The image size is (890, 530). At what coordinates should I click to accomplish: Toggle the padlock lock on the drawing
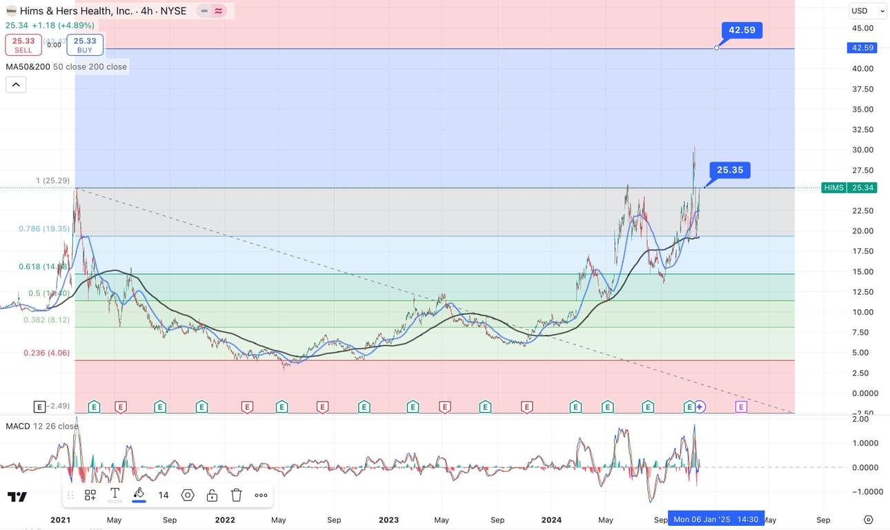pyautogui.click(x=212, y=495)
